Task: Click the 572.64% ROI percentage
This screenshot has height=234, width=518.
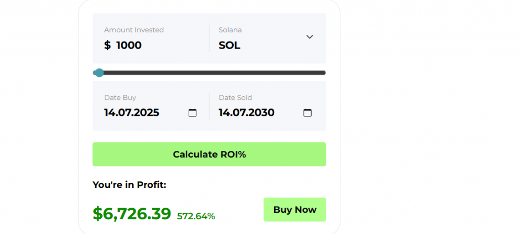Action: [x=196, y=216]
